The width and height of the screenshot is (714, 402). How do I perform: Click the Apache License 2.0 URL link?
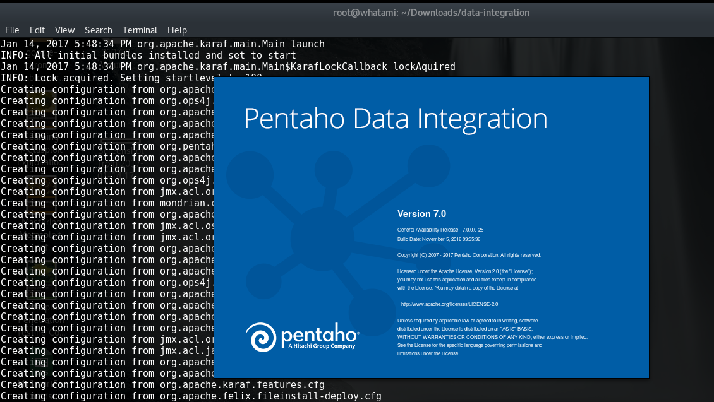pos(447,304)
